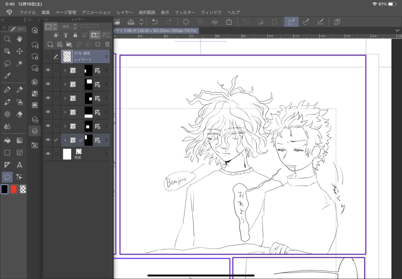Screen dimensions: 402x279
Task: Select the Fill bucket tool
Action: coord(7,140)
